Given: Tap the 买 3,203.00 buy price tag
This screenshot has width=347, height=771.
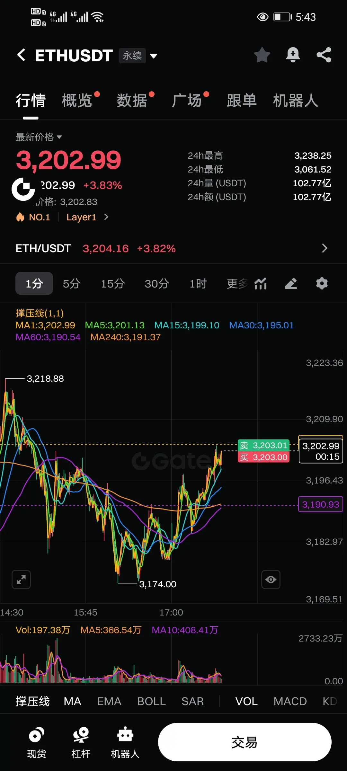Looking at the screenshot, I should pos(263,457).
